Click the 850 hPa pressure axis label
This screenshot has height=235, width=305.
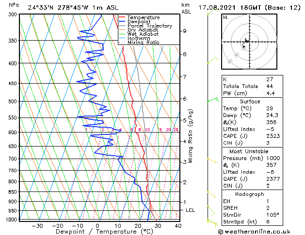13,192
